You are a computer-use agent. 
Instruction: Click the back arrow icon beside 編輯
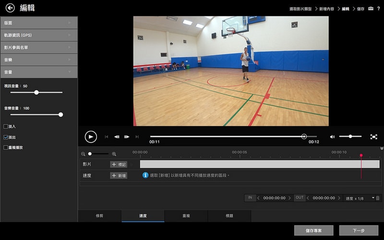(10, 8)
